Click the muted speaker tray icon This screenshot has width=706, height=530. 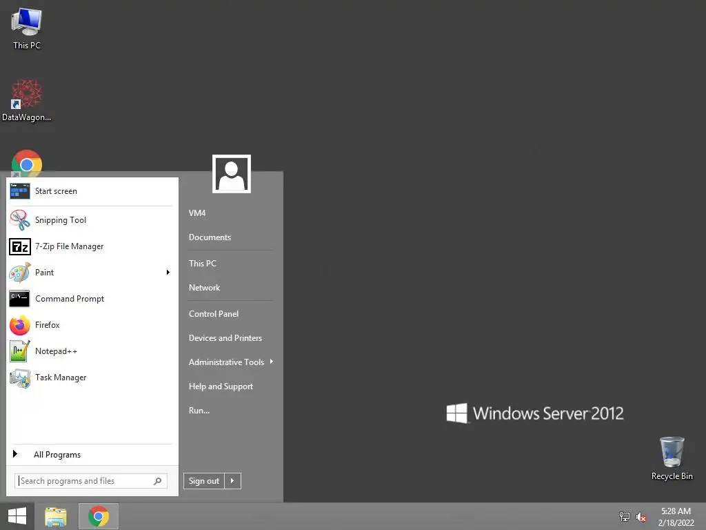tap(641, 517)
